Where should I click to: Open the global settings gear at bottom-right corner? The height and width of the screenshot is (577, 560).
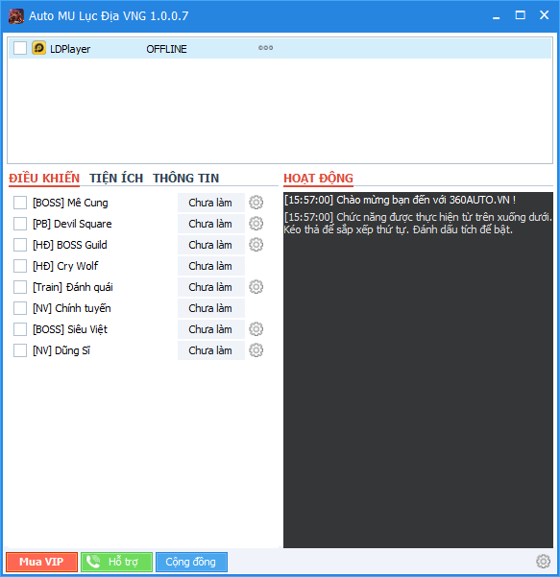point(543,562)
